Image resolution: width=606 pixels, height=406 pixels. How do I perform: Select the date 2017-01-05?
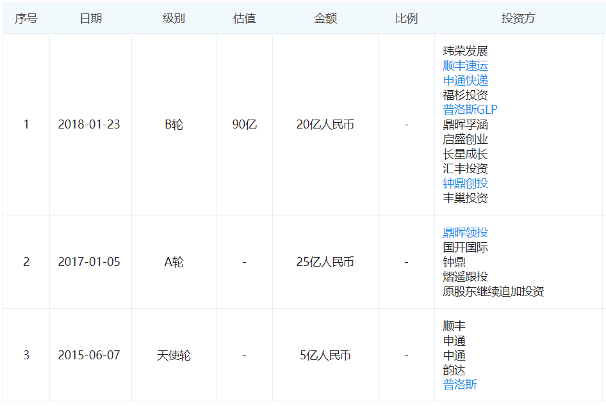(x=89, y=262)
